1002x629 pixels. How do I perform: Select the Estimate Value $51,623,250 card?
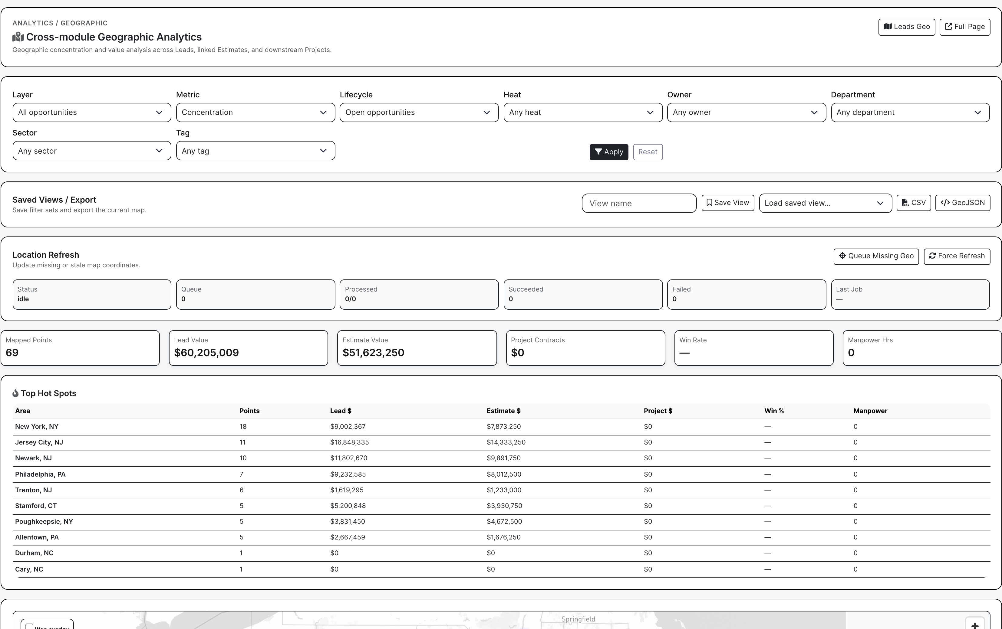(417, 348)
